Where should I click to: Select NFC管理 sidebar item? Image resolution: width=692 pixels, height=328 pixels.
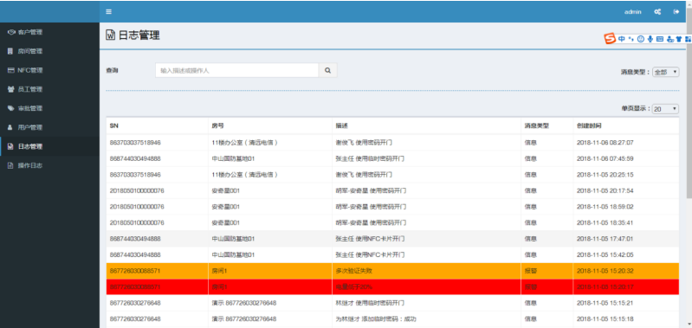click(x=50, y=70)
